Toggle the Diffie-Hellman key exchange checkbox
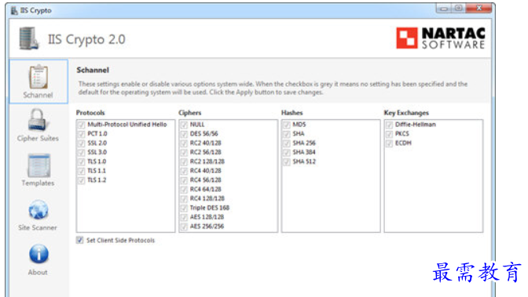Viewport: 528px width, 297px height. 389,125
